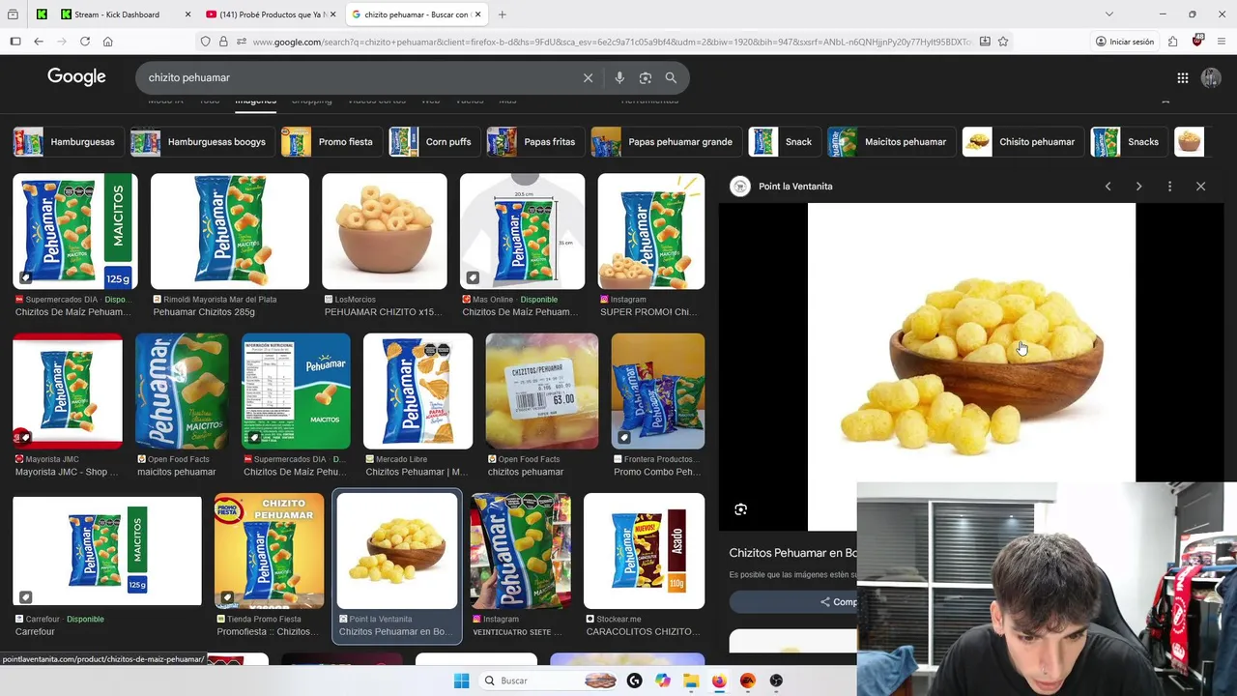Open File Explorer from the taskbar
The height and width of the screenshot is (696, 1237).
tap(691, 681)
